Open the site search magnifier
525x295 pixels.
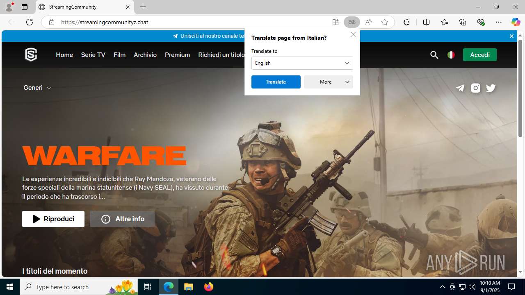click(434, 54)
